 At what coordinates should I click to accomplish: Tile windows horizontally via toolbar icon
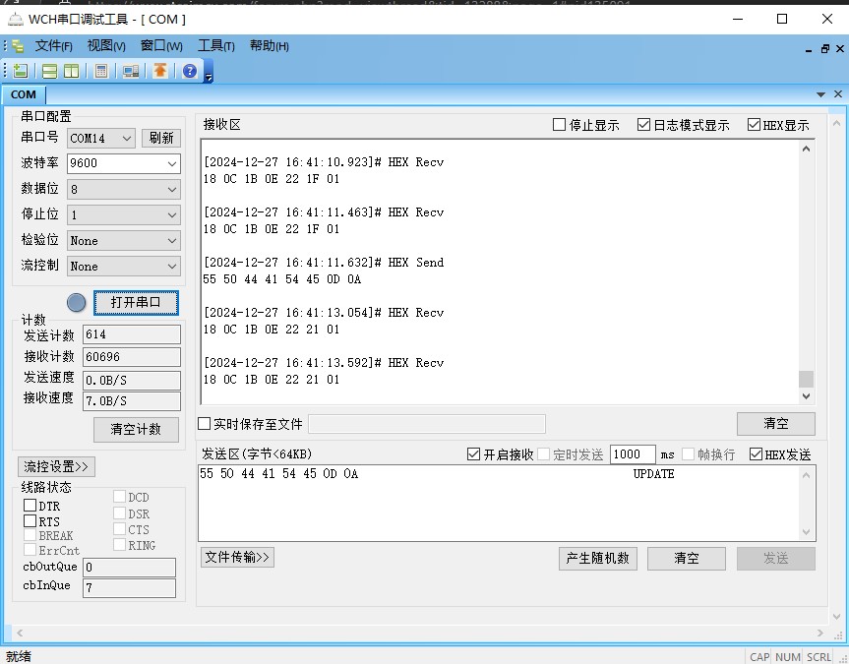(x=49, y=71)
